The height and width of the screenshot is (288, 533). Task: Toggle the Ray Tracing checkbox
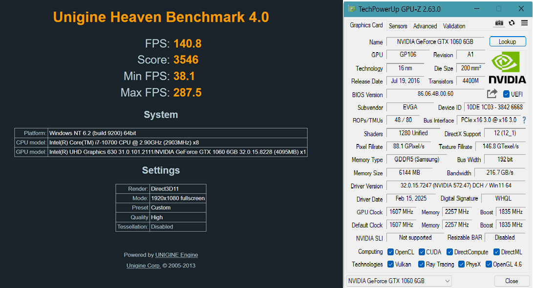[x=421, y=264]
